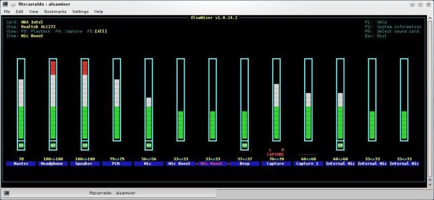Image resolution: width=434 pixels, height=200 pixels.
Task: Toggle the mute box of Internal Mic at 60
Action: click(x=340, y=146)
